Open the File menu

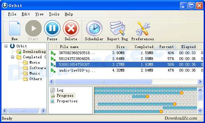[x=12, y=14]
